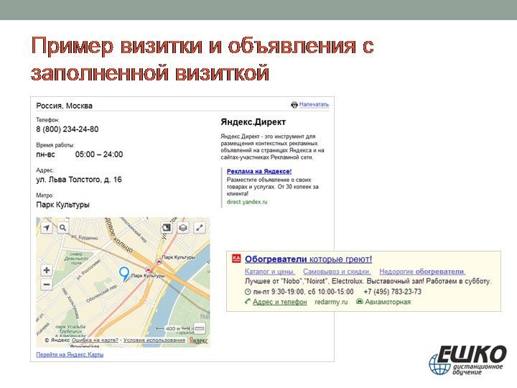Viewport: 517px width, 388px height.
Task: Open the Недорогие обогреватели sitelink
Action: [422, 272]
